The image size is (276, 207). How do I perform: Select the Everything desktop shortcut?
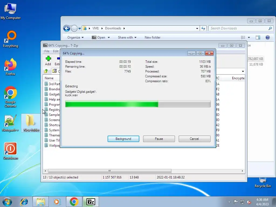(11, 39)
